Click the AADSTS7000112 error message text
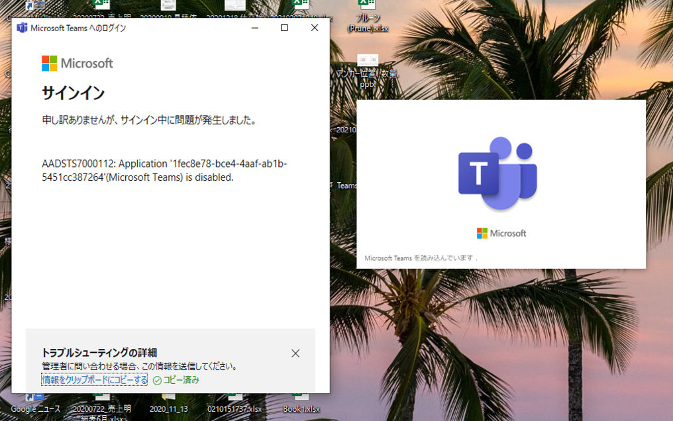 pos(164,171)
